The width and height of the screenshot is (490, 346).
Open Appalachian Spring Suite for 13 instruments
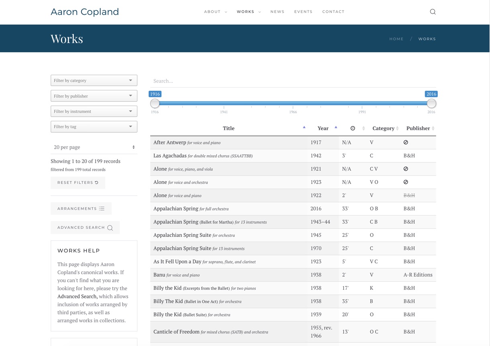[x=199, y=248]
